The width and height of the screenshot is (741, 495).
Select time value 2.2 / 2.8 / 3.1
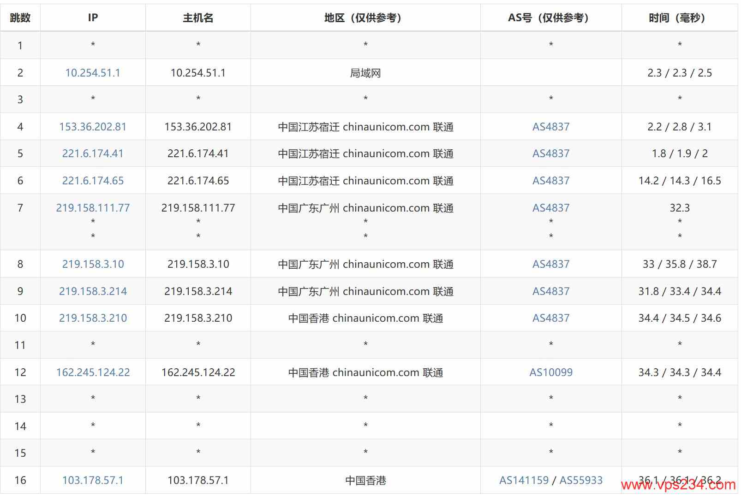680,127
